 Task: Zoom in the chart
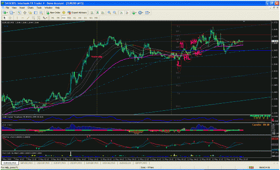pos(109,13)
